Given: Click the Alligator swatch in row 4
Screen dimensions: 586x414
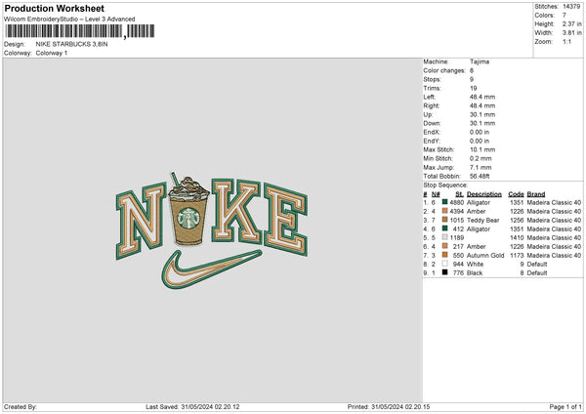Looking at the screenshot, I should click(x=444, y=228).
